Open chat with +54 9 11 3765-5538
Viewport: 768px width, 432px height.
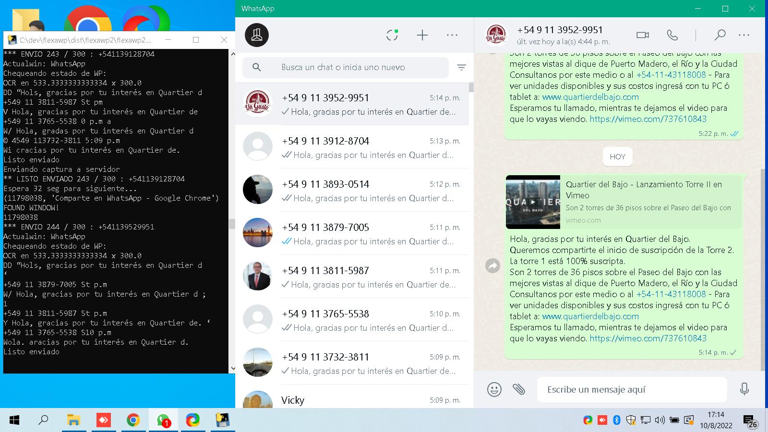(x=352, y=320)
